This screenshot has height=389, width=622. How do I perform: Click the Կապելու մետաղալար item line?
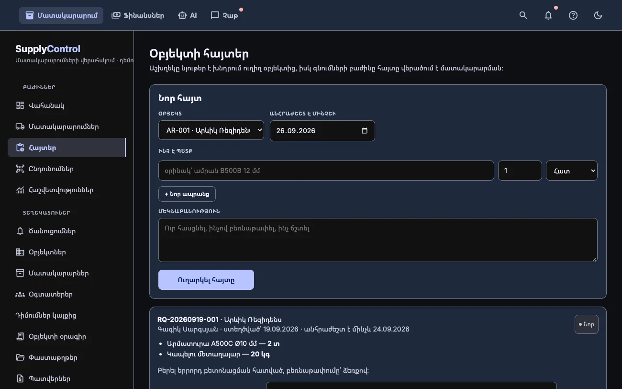pyautogui.click(x=219, y=355)
